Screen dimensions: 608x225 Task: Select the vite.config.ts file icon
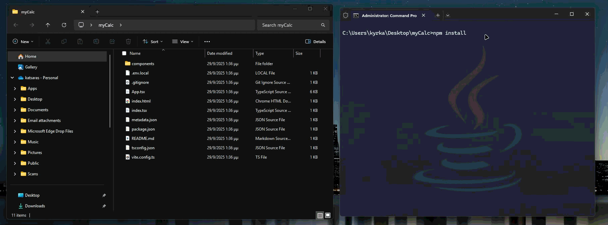point(128,157)
